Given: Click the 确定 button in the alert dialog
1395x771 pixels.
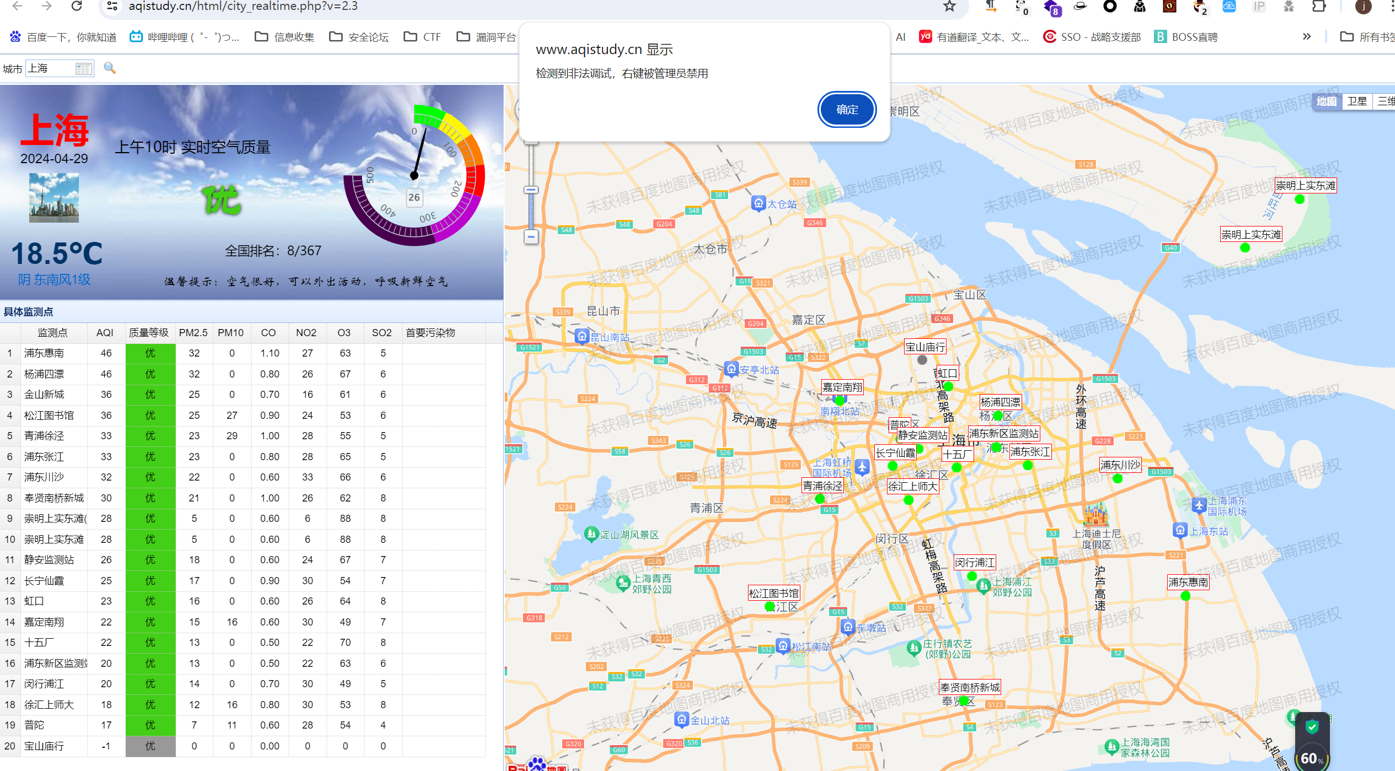Looking at the screenshot, I should coord(847,110).
